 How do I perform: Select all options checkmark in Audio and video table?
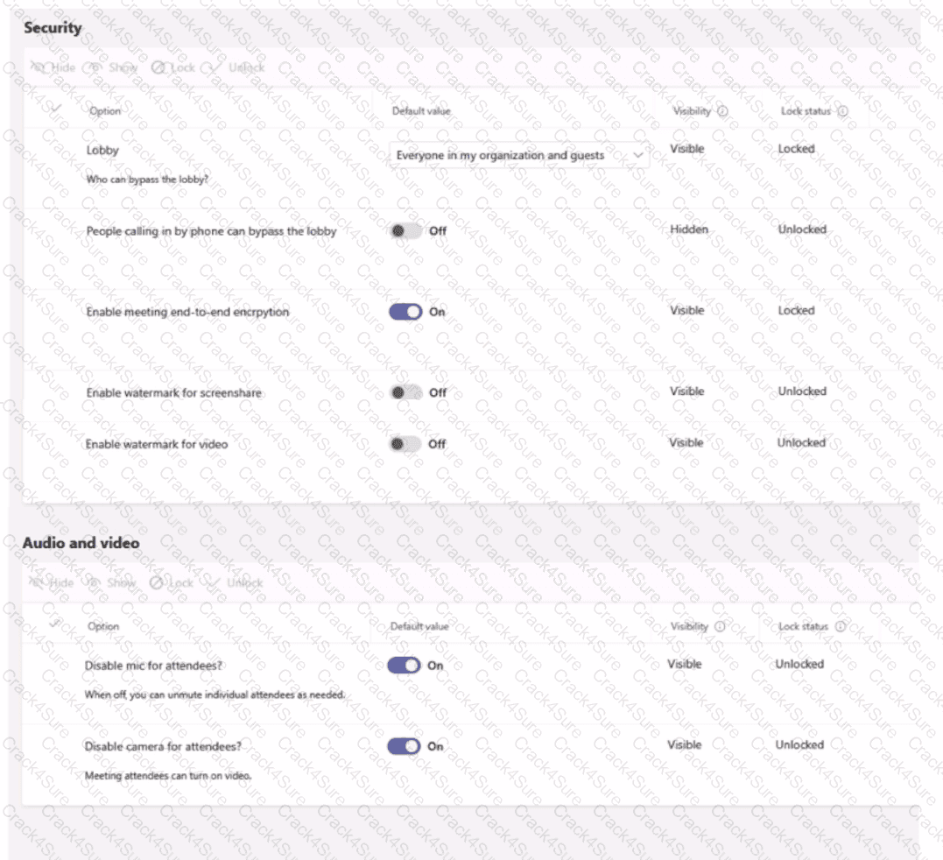pyautogui.click(x=55, y=623)
